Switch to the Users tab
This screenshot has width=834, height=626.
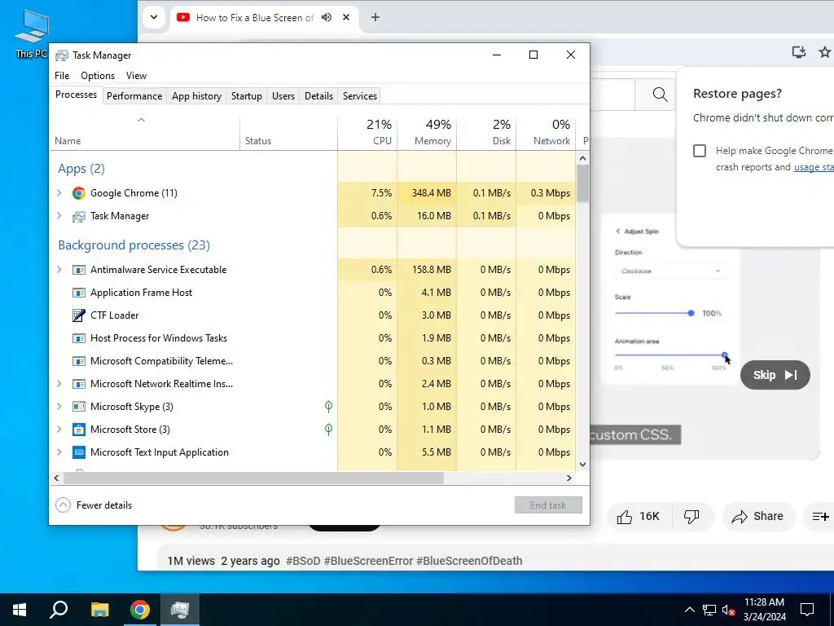tap(283, 96)
